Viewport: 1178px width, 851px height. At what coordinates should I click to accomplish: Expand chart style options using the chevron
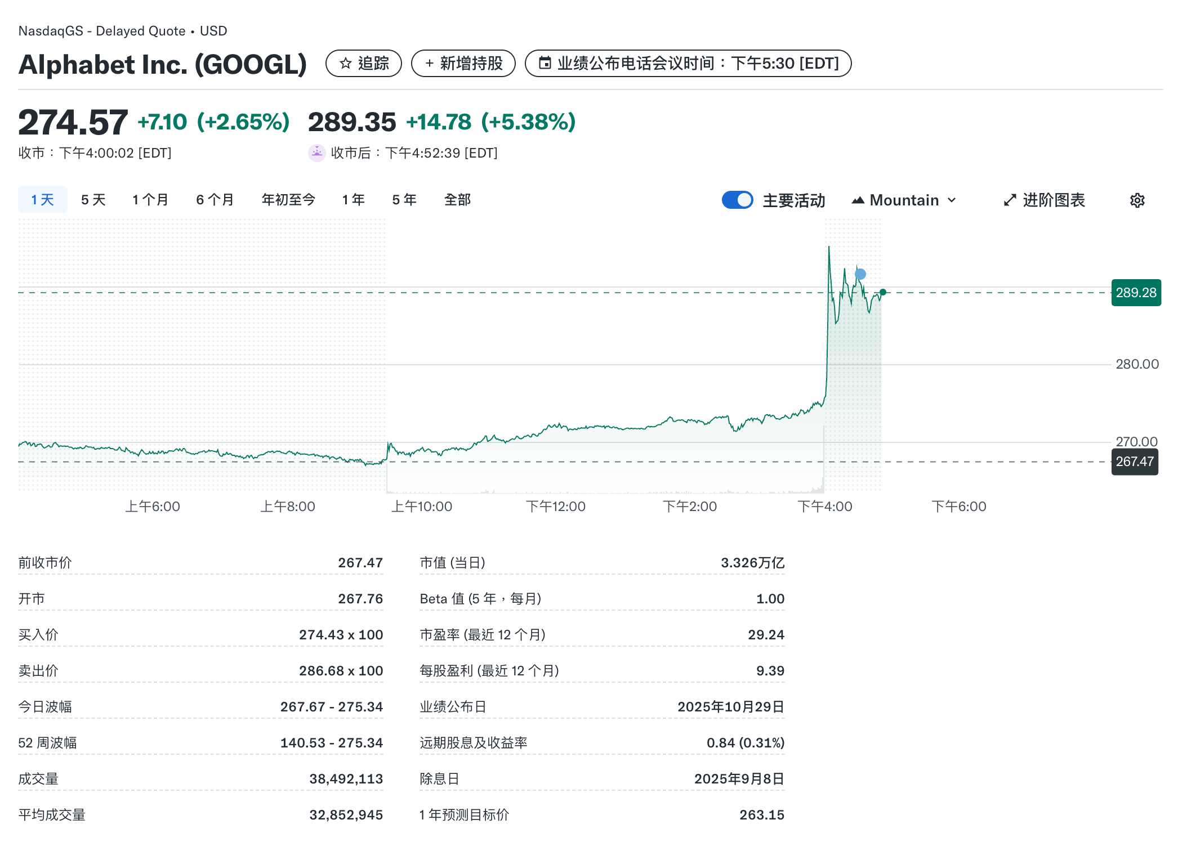tap(952, 200)
